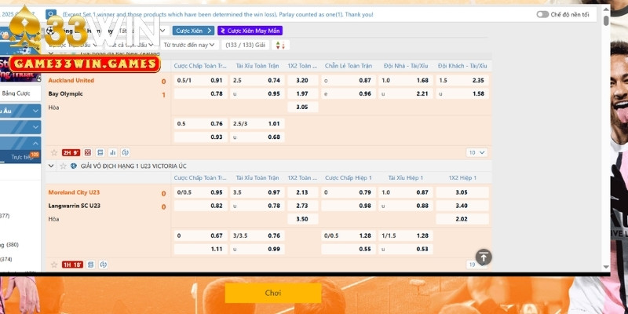
Task: Collapse the Giải Vô Địch Hạng 1 U23 Victoria league
Action: 52,166
